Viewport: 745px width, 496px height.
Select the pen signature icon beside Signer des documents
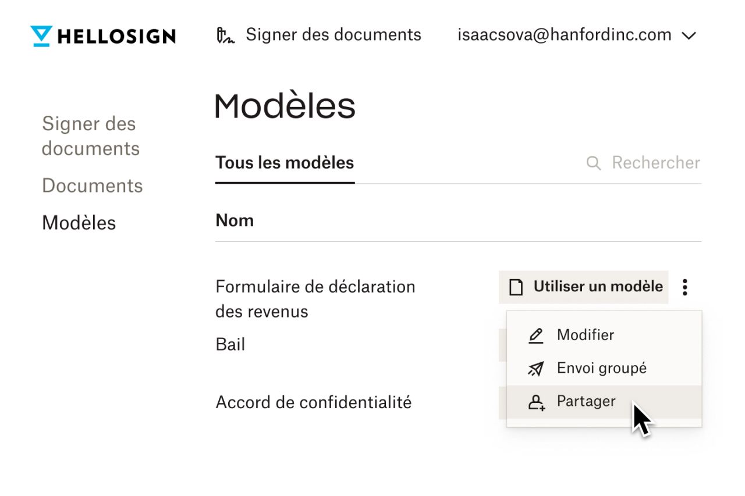click(227, 35)
